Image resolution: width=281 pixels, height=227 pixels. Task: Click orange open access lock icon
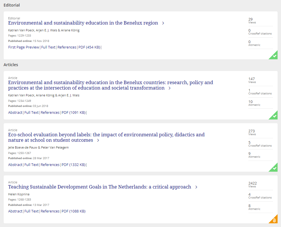pos(274,220)
